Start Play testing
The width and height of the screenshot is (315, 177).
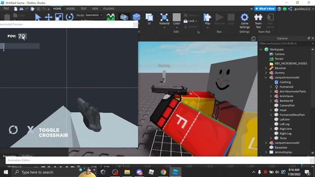pos(208,19)
